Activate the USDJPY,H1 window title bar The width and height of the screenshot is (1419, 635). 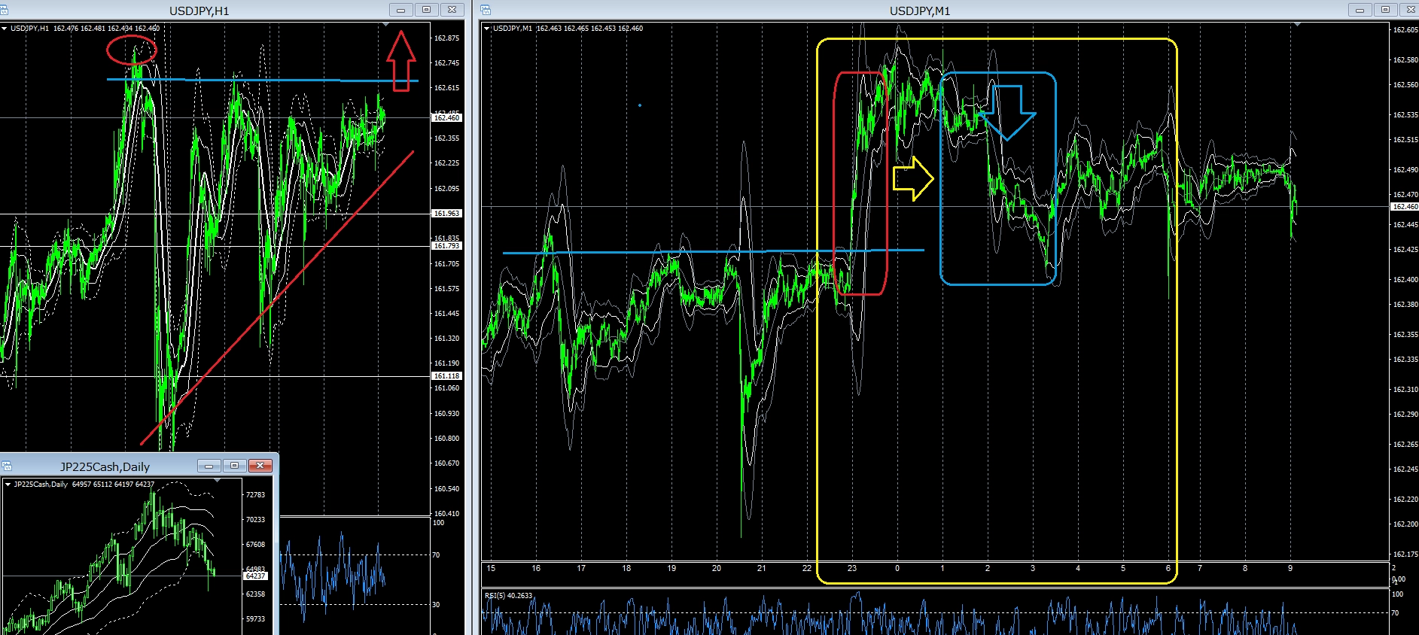199,11
